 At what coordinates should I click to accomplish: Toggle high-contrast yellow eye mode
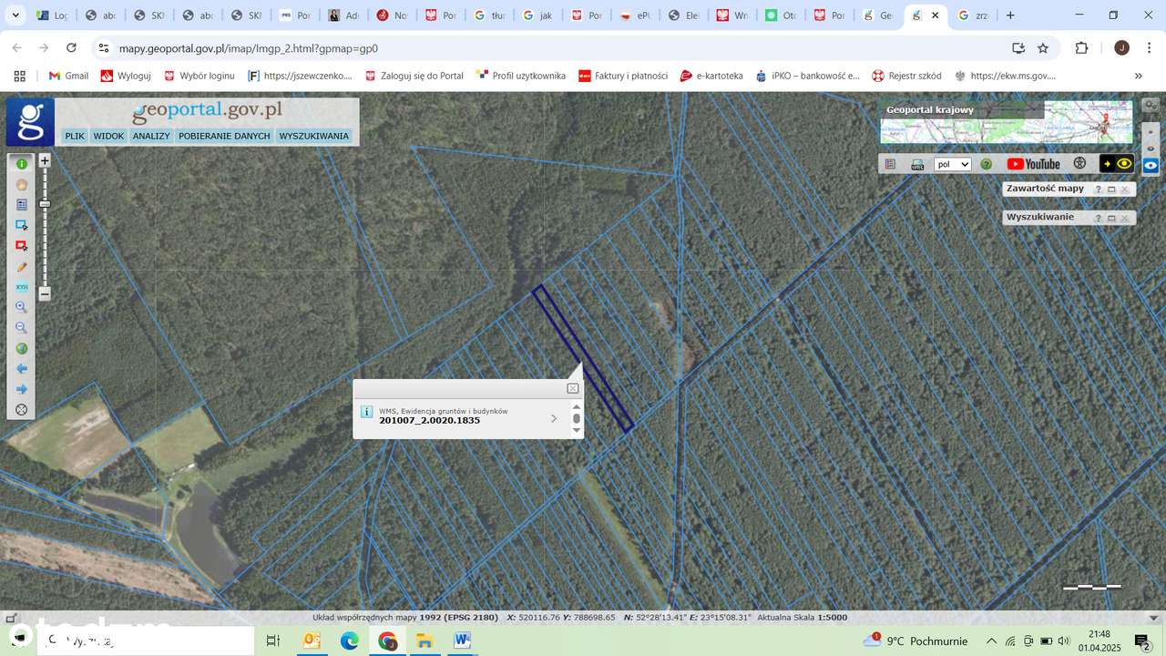[x=1117, y=164]
